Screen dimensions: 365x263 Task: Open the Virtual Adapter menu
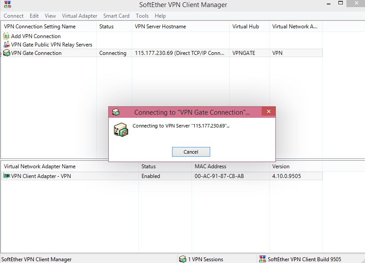tap(80, 16)
